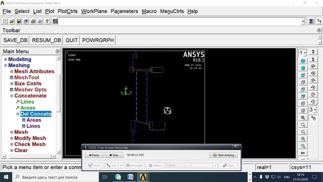The height and width of the screenshot is (182, 323).
Task: Click the RESUM_DB toolbar button
Action: [46, 40]
